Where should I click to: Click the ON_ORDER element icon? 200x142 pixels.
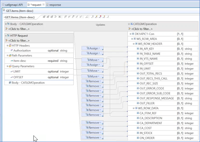point(138,138)
